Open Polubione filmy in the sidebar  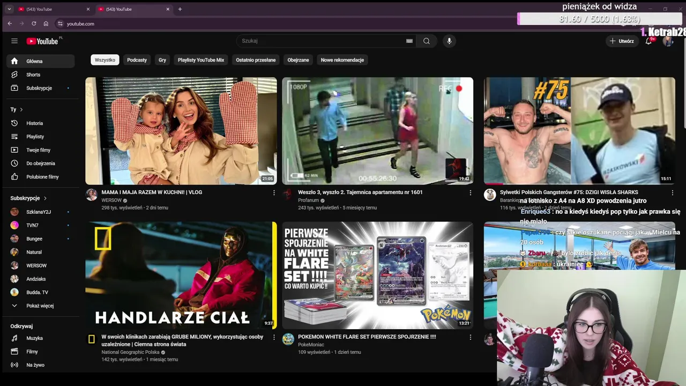click(40, 177)
